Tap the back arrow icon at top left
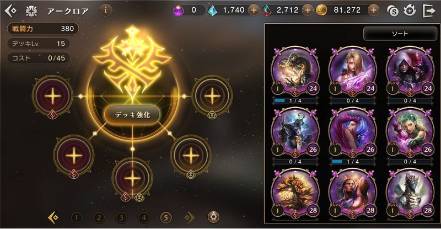This screenshot has height=229, width=441. click(x=10, y=10)
